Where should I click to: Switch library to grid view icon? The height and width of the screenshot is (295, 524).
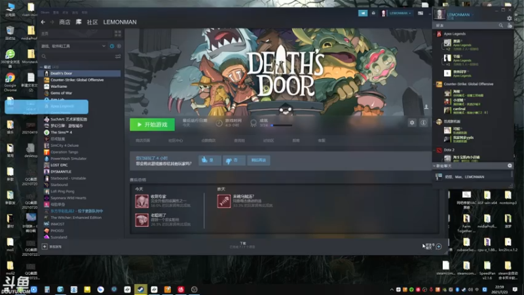coord(118,33)
